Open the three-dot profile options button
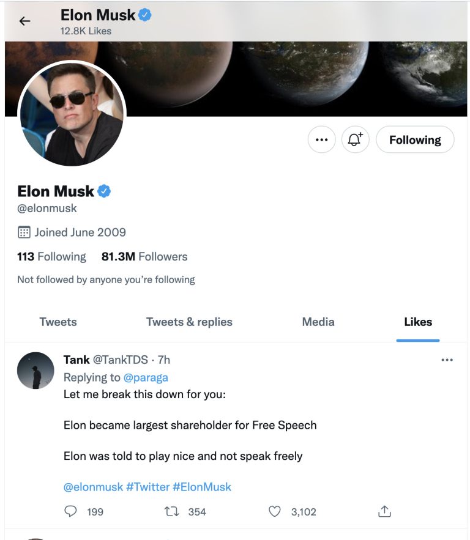This screenshot has height=540, width=470. [x=321, y=139]
